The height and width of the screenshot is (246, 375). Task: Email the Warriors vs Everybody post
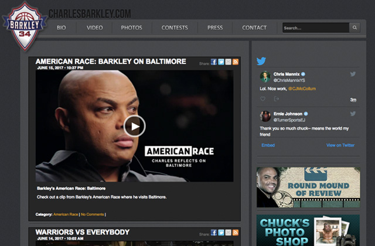point(228,233)
